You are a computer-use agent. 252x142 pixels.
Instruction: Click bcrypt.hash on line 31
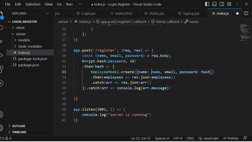point(94,61)
